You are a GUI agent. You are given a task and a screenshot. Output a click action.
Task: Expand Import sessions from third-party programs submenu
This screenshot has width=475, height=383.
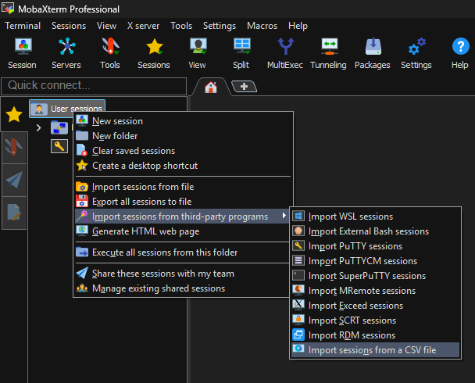tap(182, 217)
